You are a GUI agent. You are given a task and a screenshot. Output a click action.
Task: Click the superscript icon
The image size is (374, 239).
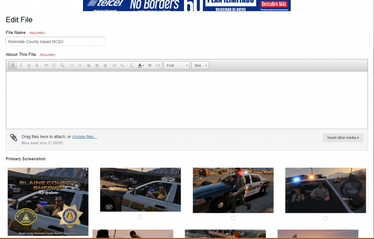pos(114,65)
